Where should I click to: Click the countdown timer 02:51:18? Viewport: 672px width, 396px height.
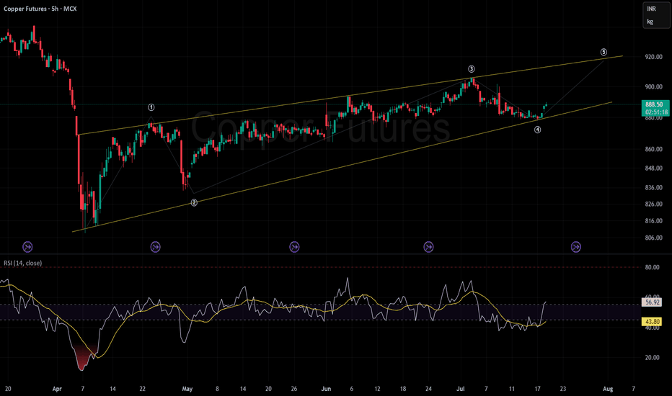point(657,112)
